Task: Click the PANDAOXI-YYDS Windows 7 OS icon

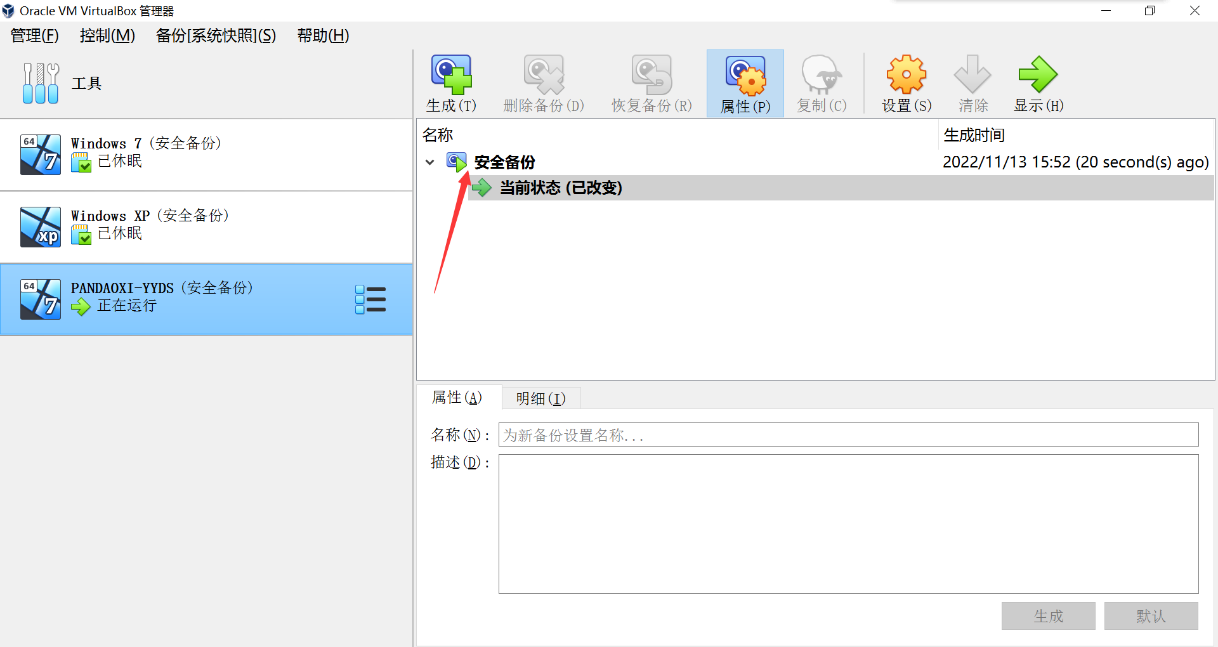Action: point(41,299)
